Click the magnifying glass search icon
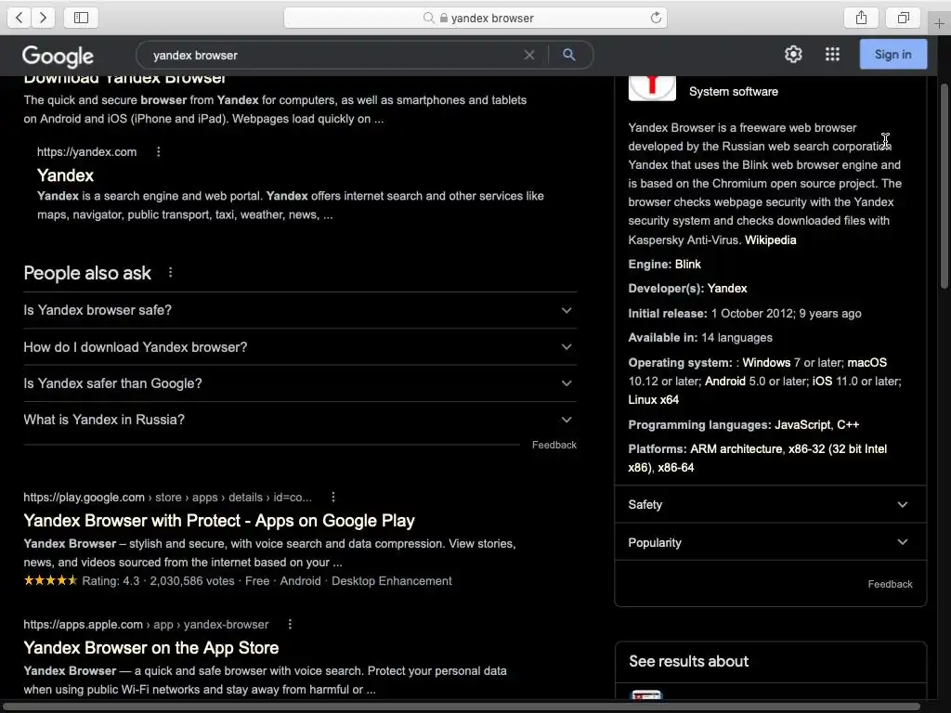Screen dimensions: 951x713 point(569,55)
